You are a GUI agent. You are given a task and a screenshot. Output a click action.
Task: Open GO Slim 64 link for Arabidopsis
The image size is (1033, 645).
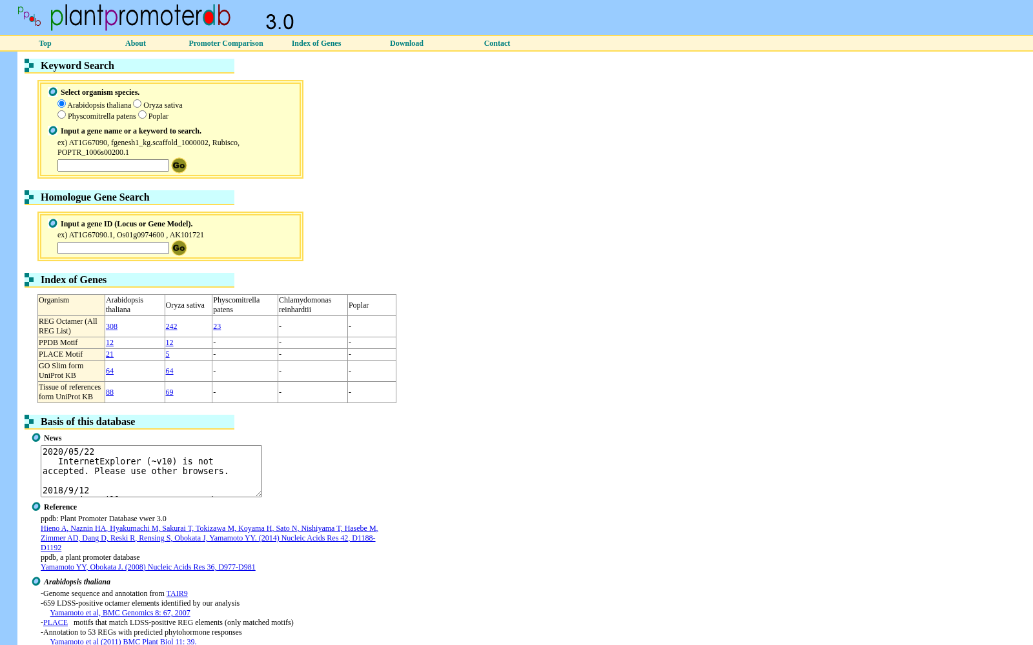tap(110, 371)
